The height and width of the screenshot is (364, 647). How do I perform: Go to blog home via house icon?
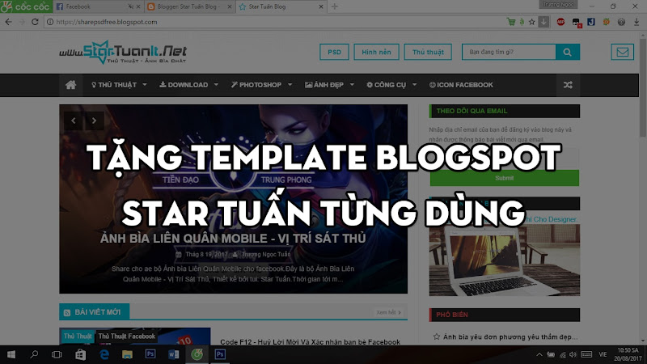(70, 85)
